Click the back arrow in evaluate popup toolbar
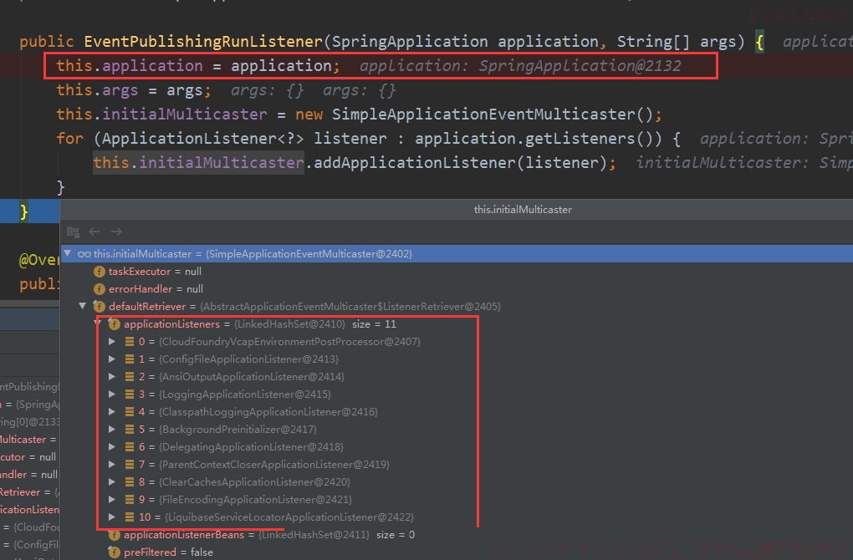This screenshot has width=853, height=560. pyautogui.click(x=94, y=232)
